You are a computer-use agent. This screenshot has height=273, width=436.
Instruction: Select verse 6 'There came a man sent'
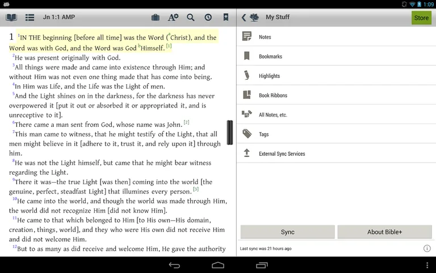click(97, 125)
